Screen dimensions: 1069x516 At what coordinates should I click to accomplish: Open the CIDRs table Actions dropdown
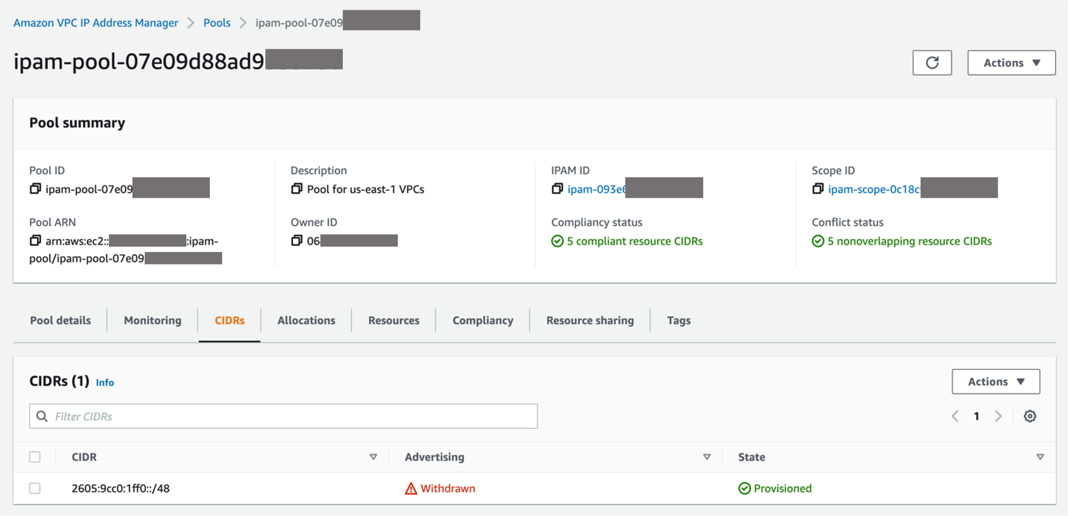coord(996,381)
